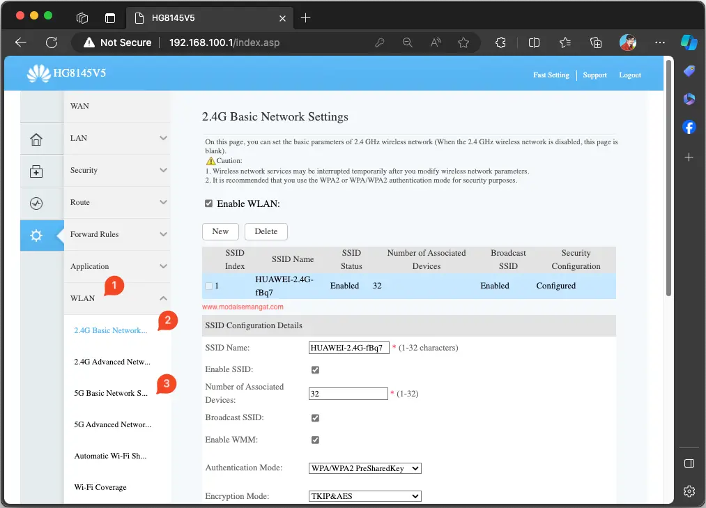Add this page to favorites star
706x508 pixels.
pyautogui.click(x=463, y=43)
